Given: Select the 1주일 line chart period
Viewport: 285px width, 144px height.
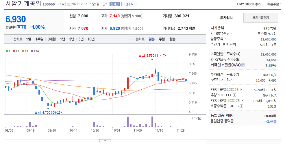Looking at the screenshot, I should click(x=39, y=39).
